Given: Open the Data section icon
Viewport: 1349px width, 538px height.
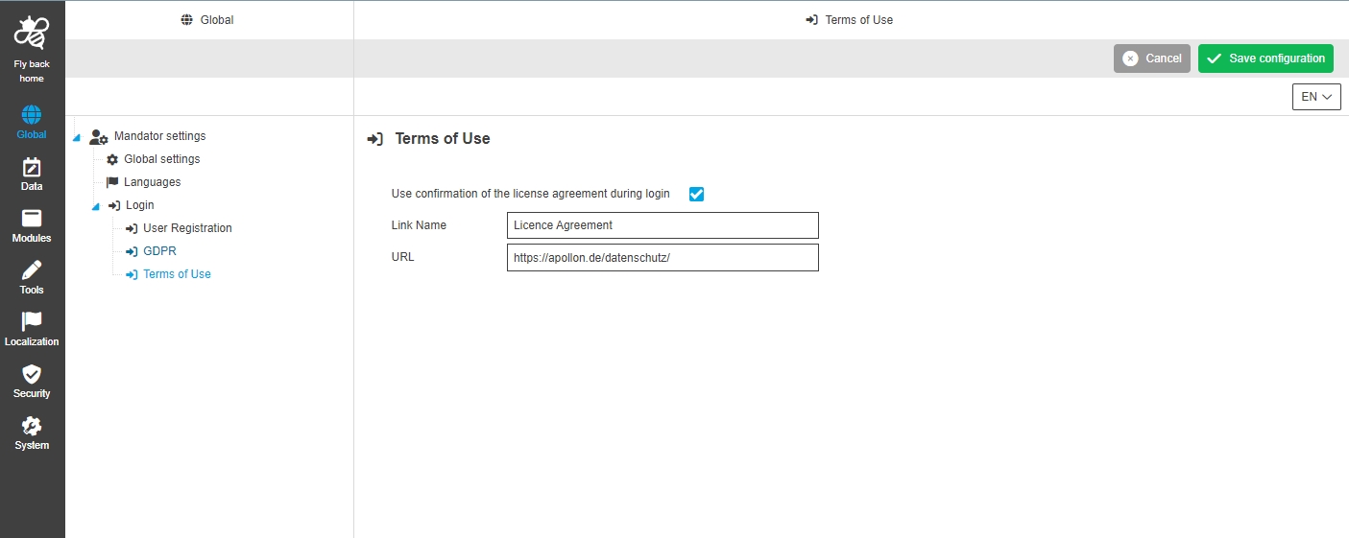Looking at the screenshot, I should pyautogui.click(x=32, y=168).
